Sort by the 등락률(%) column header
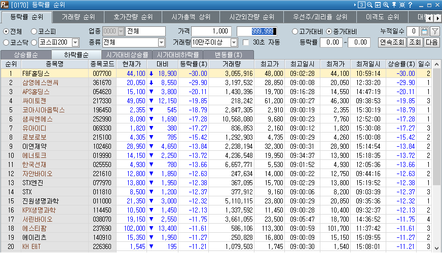The image size is (442, 253). [194, 64]
